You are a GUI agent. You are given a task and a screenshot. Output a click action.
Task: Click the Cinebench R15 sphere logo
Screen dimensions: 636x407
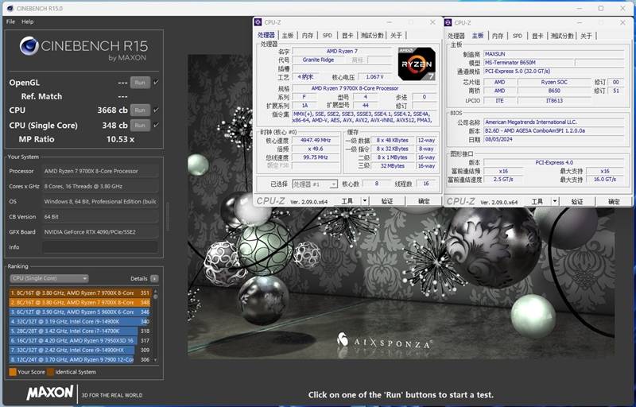click(29, 46)
